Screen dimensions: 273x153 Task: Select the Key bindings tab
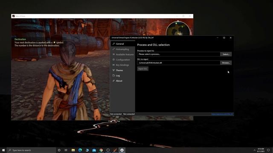(x=123, y=65)
